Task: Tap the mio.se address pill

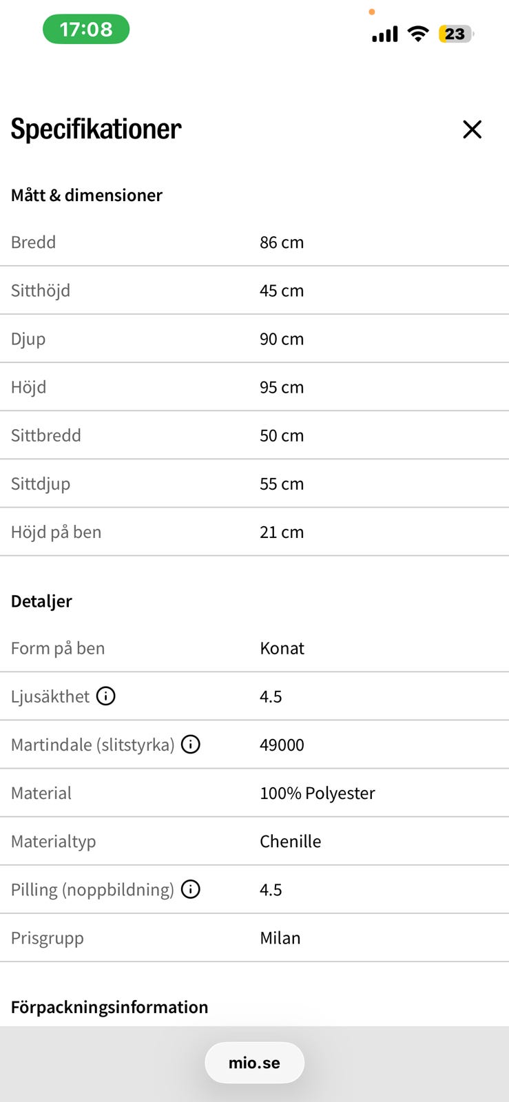Action: (x=254, y=1063)
